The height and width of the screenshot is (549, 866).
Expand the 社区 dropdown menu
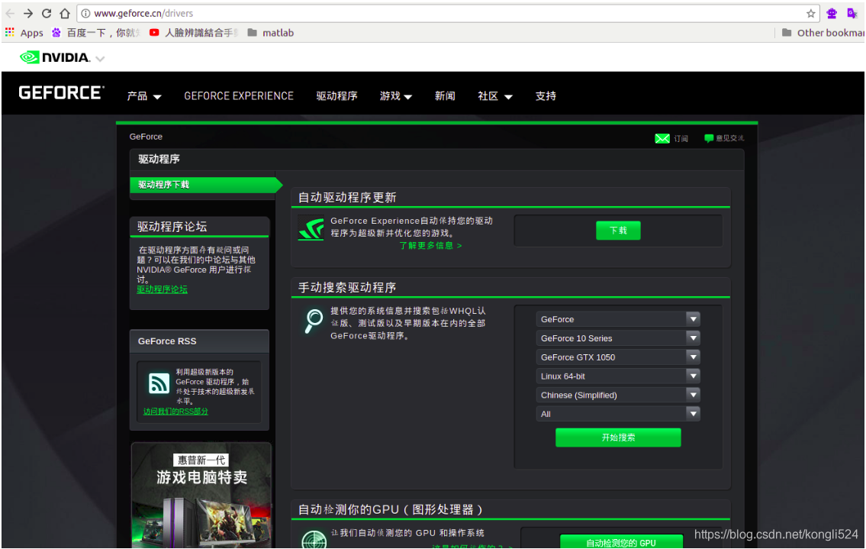[x=495, y=96]
